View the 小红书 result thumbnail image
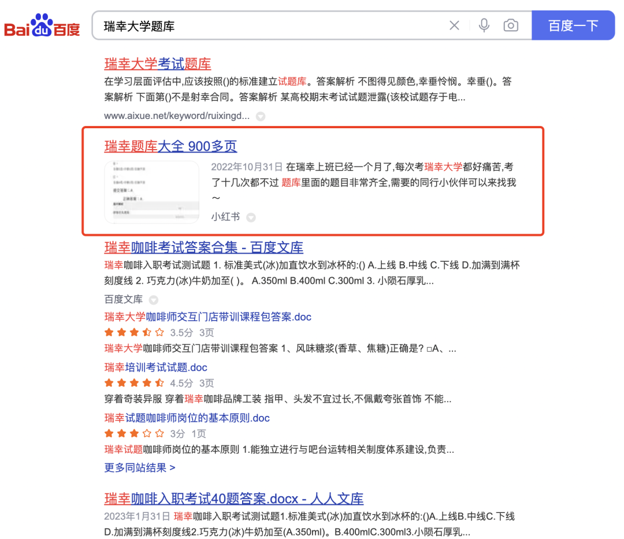Viewport: 624px width, 539px height. pos(151,192)
